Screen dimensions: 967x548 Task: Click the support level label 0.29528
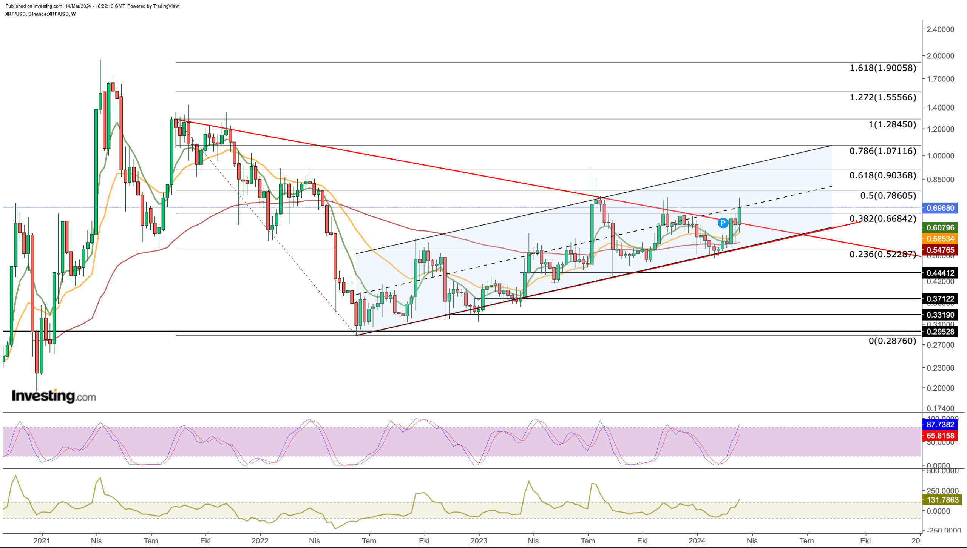pos(940,332)
